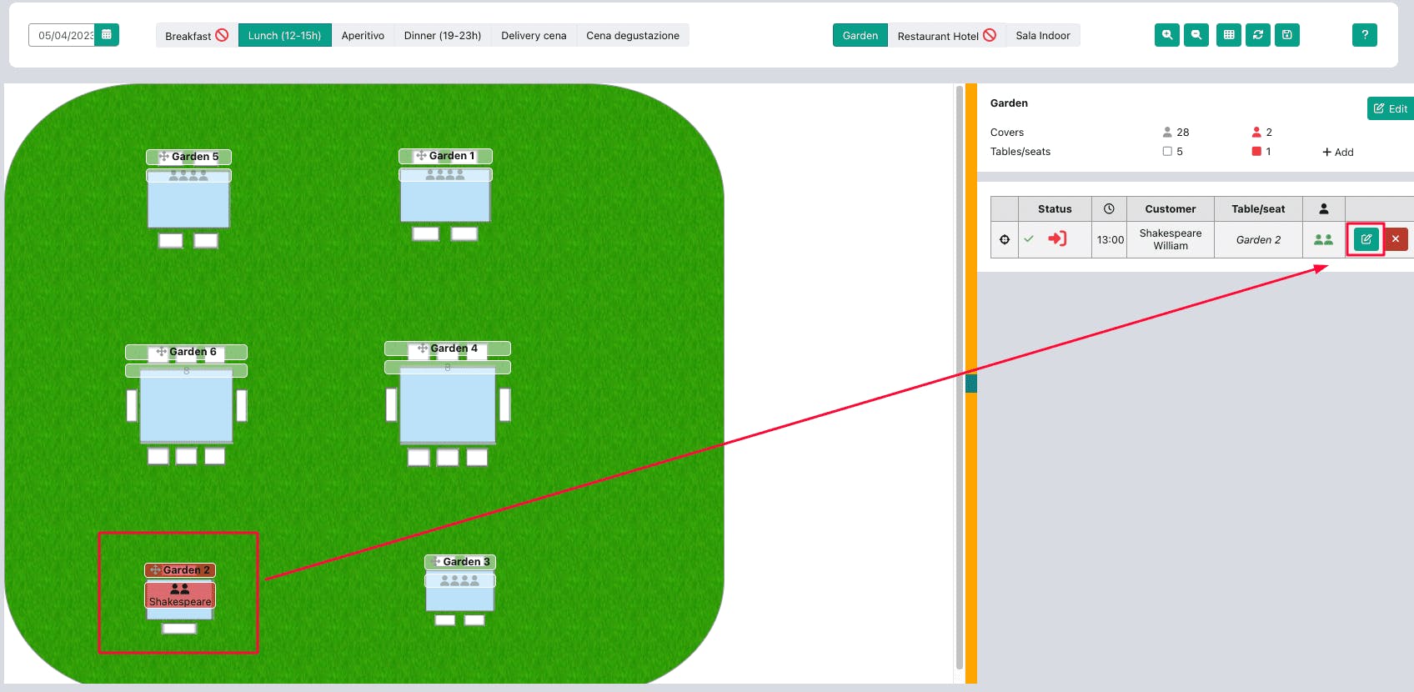Click the Garden 2 label on the map

click(186, 570)
